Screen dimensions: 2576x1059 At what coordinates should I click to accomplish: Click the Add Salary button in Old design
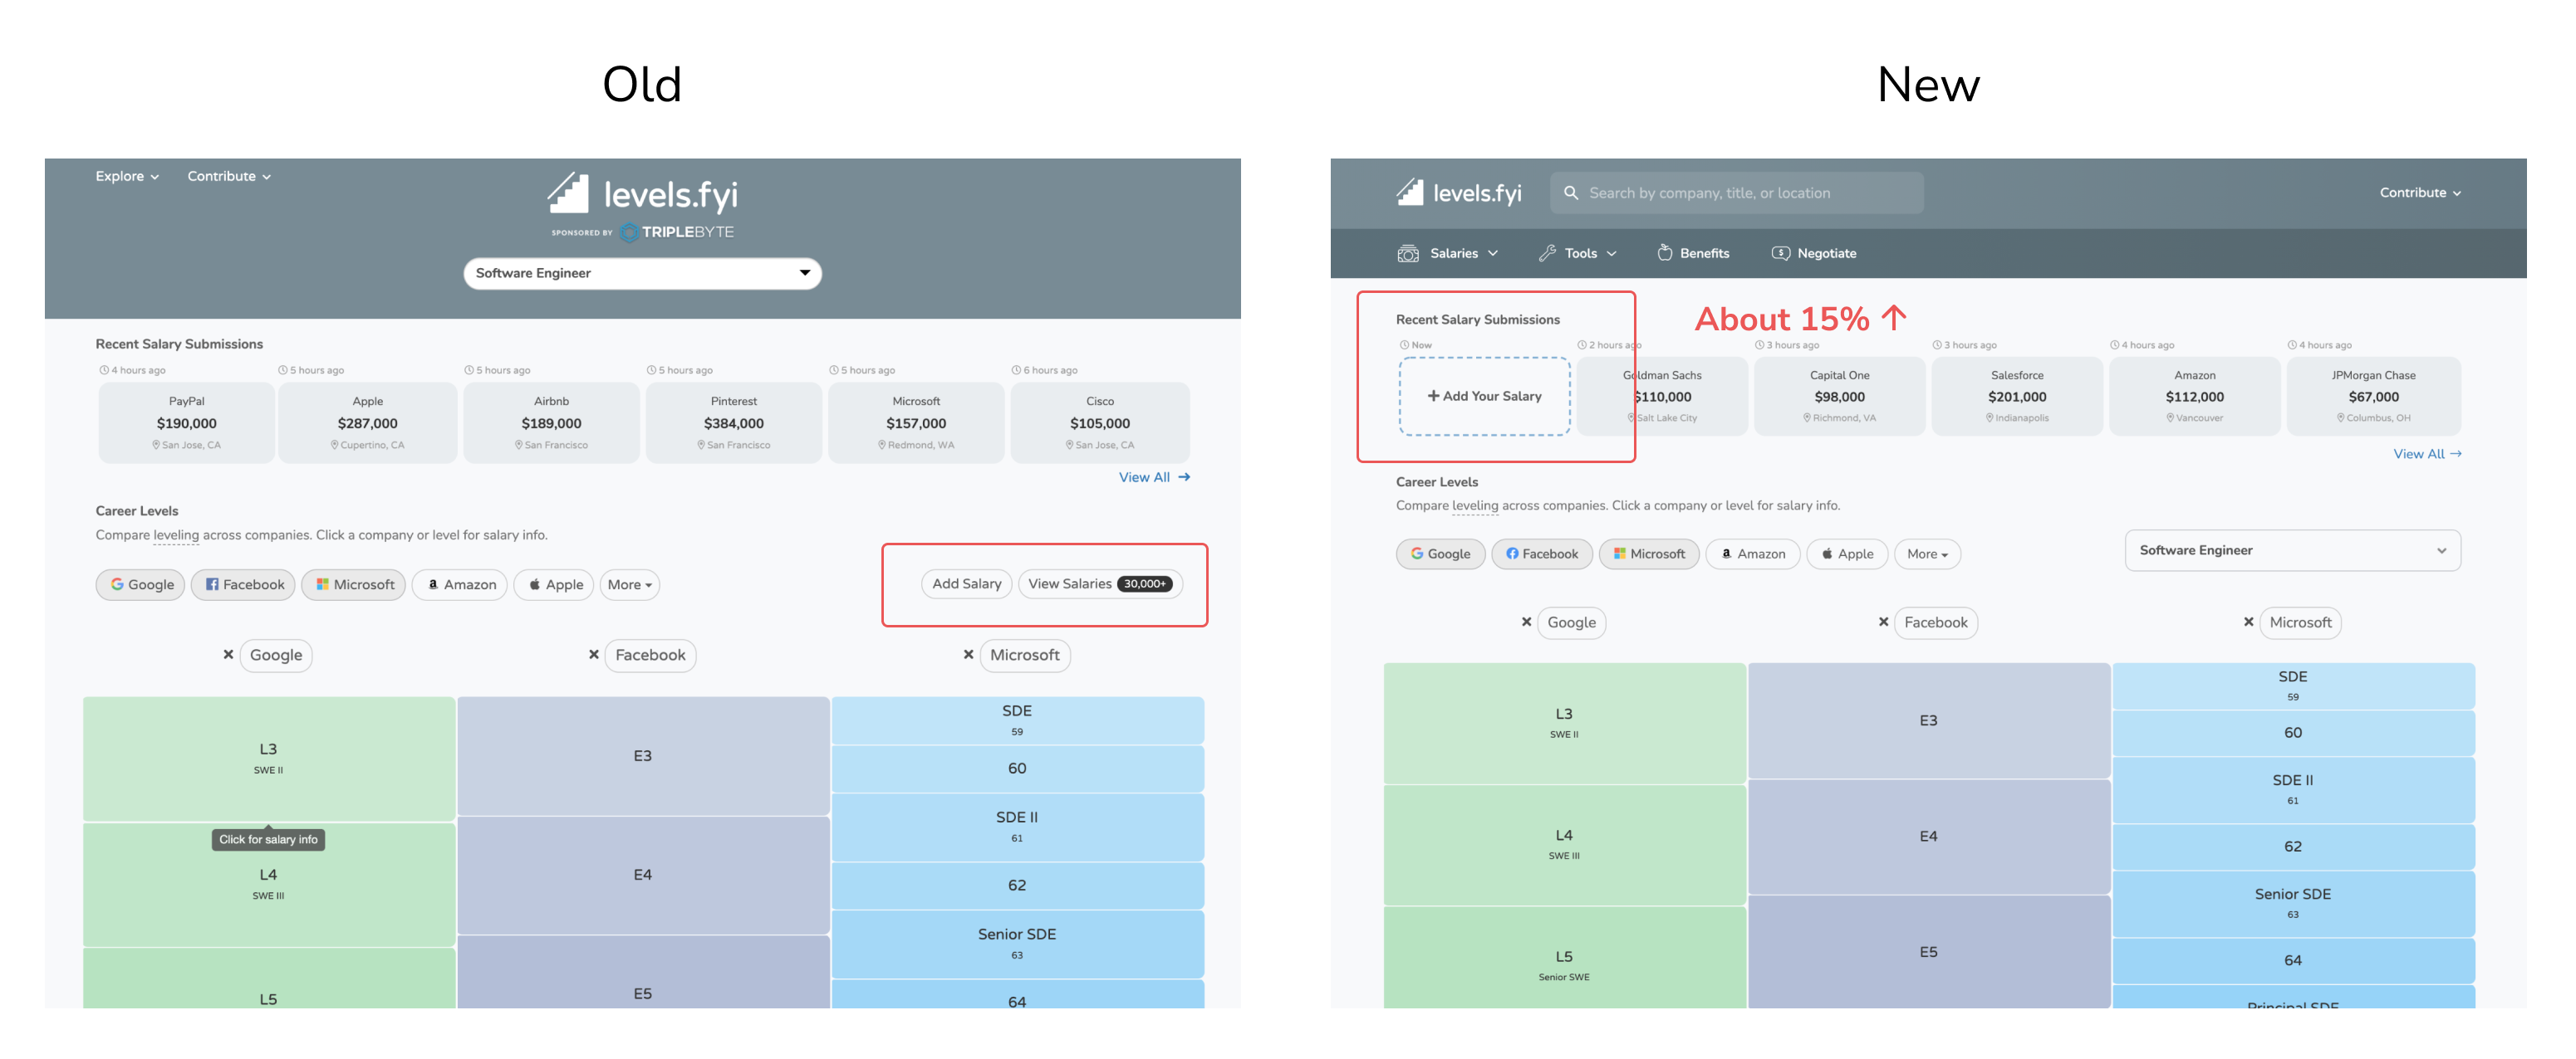point(966,584)
